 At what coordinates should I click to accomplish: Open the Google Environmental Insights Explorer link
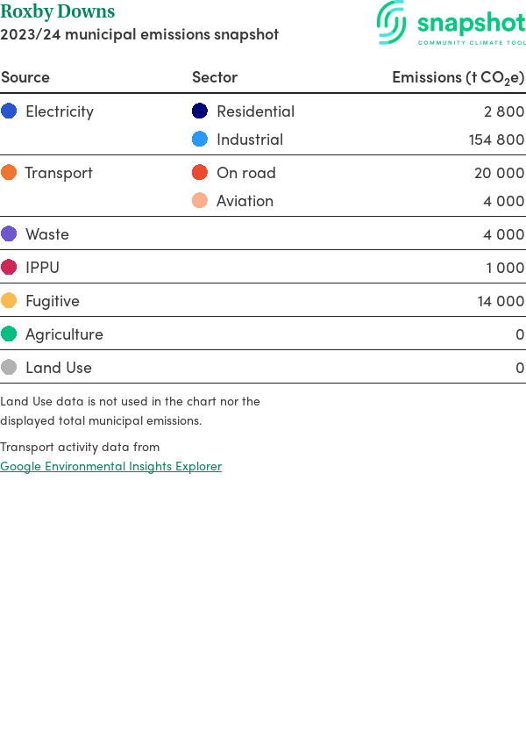(x=110, y=466)
